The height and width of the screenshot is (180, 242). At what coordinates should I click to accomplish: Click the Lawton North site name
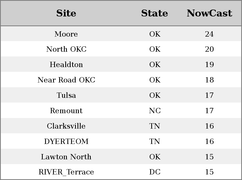point(66,157)
